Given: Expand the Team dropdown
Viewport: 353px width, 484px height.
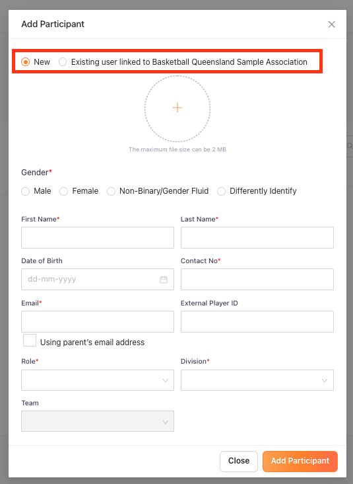Looking at the screenshot, I should click(x=98, y=421).
